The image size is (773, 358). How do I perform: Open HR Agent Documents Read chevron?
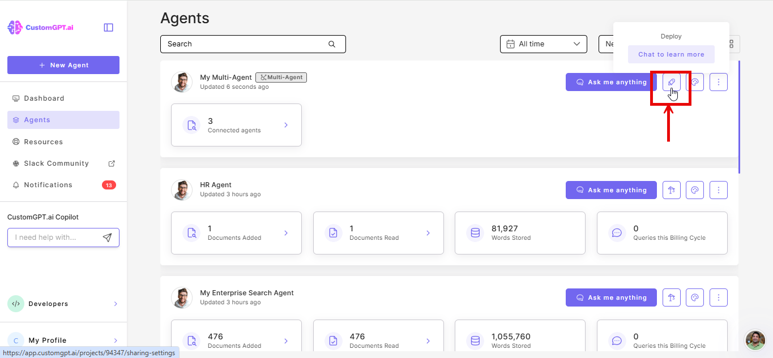pos(428,232)
